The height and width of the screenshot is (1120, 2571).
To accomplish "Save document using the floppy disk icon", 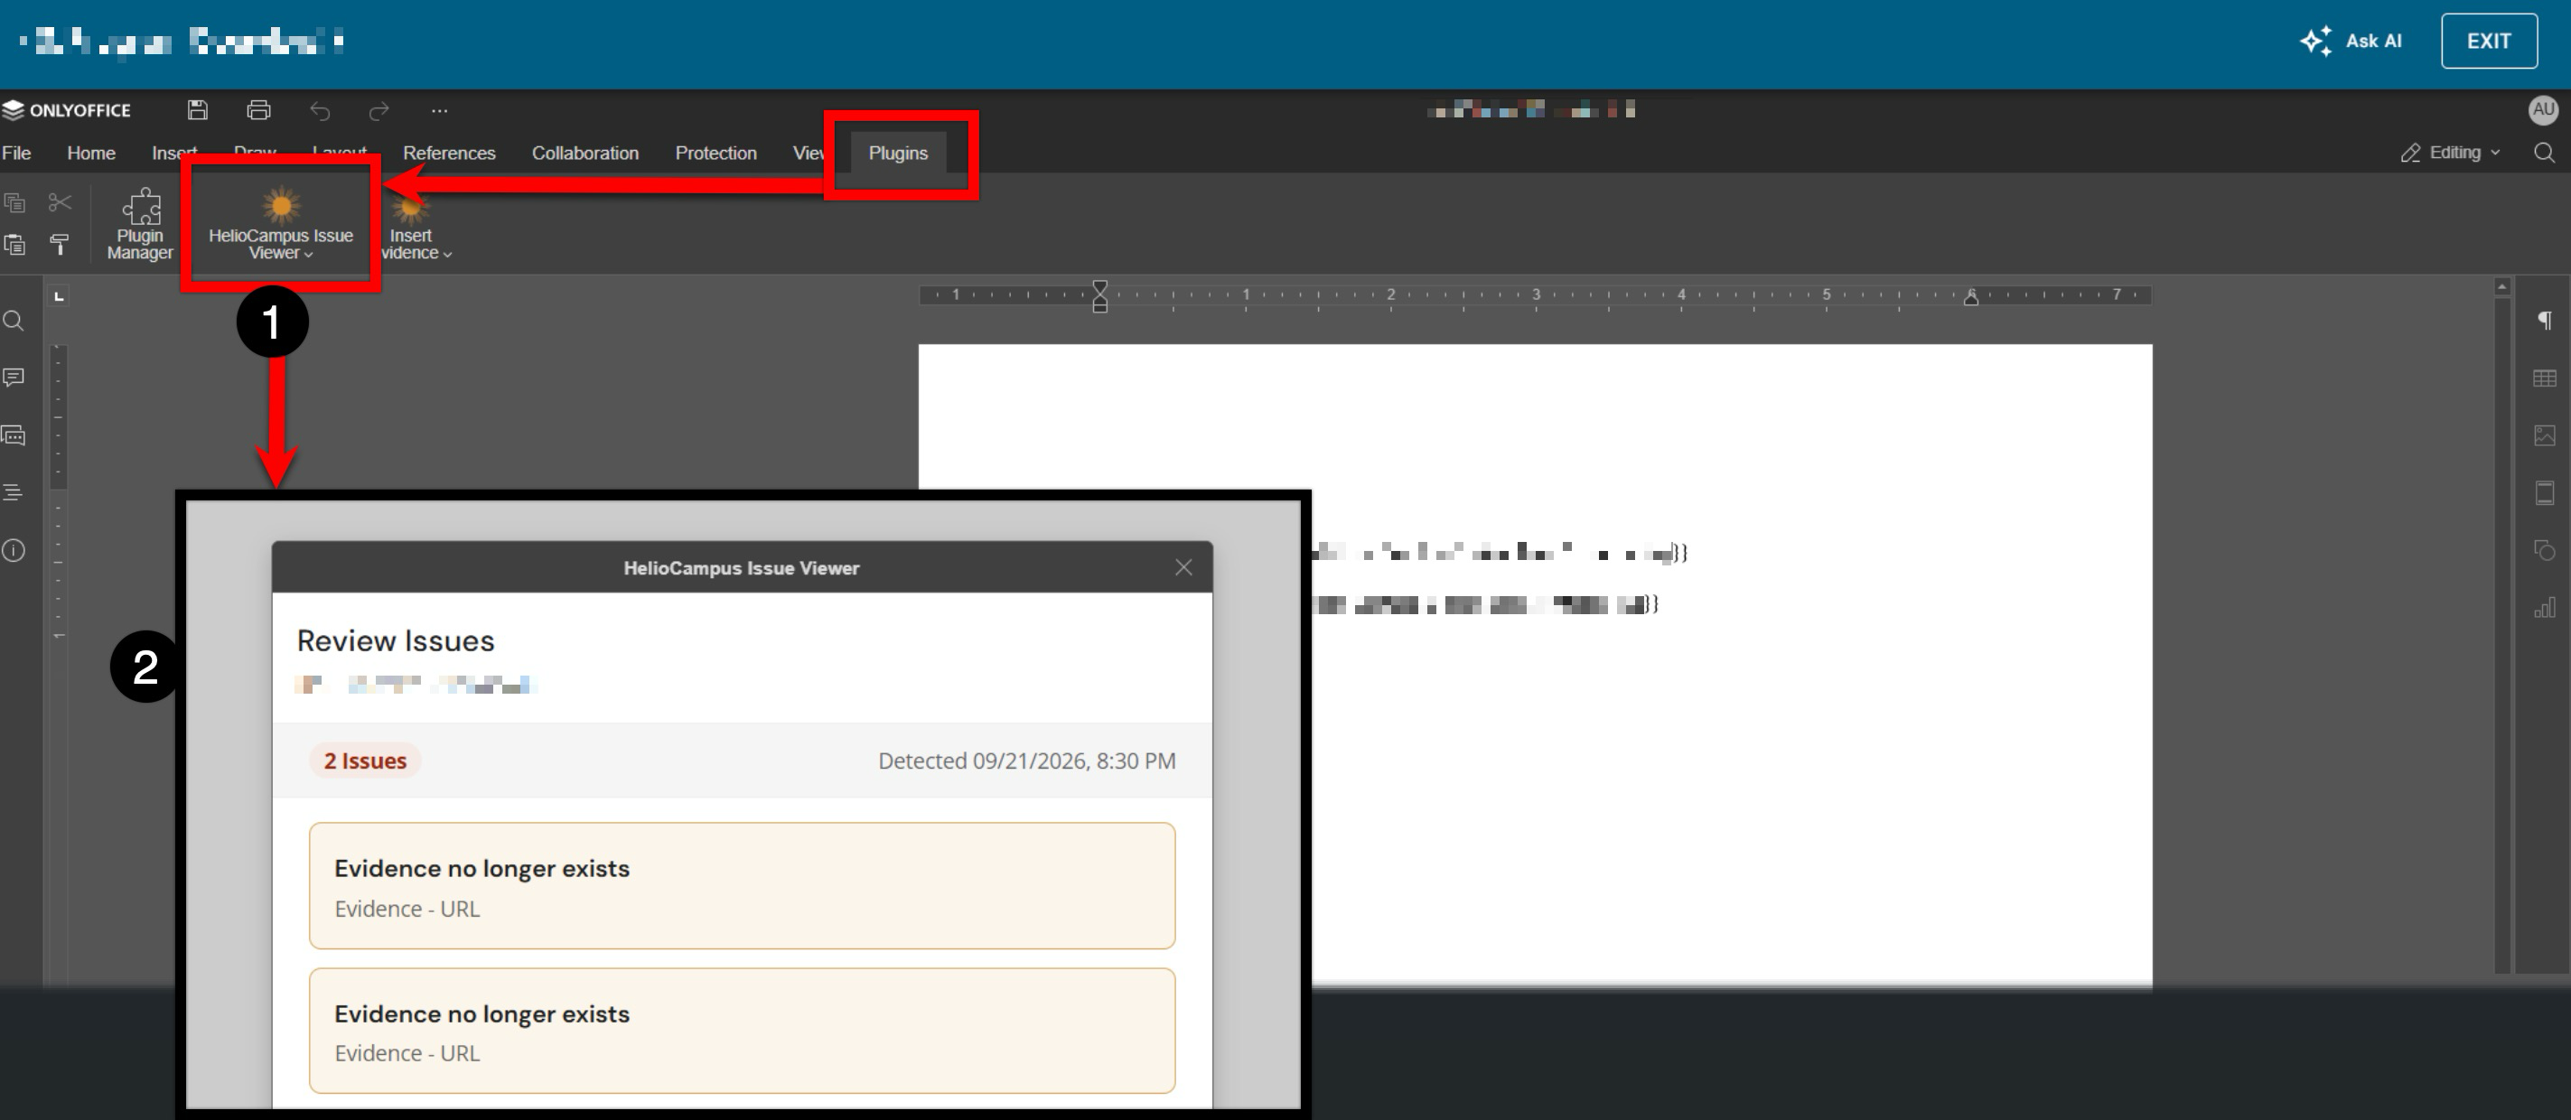I will (x=198, y=110).
